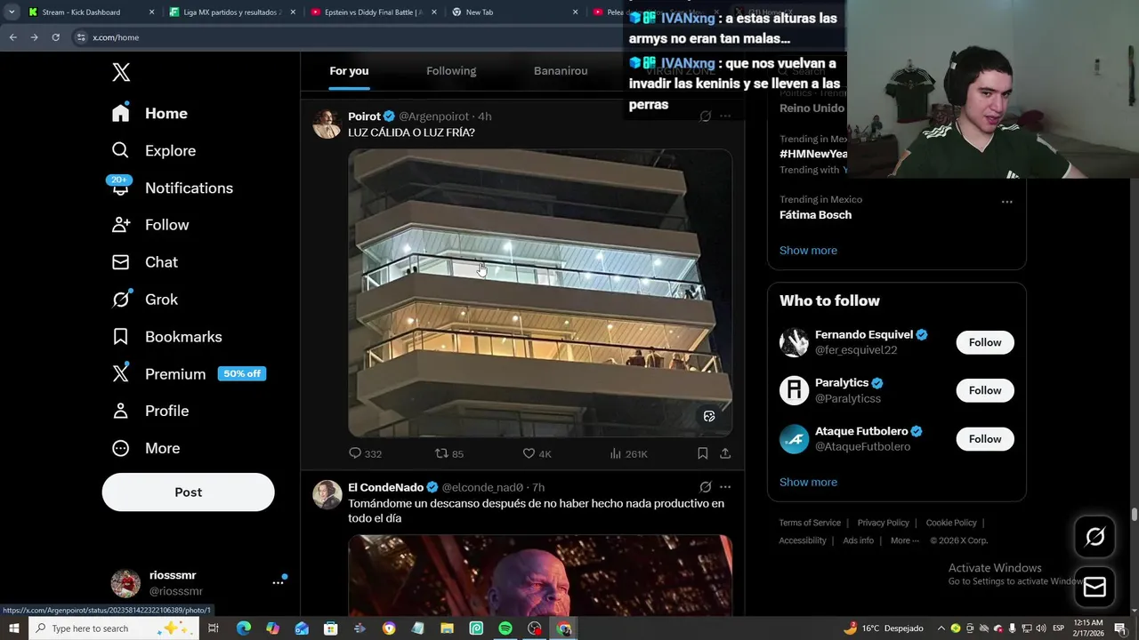Screen dimensions: 1139x640
Task: Close the New Tab browser tab
Action: coord(575,12)
